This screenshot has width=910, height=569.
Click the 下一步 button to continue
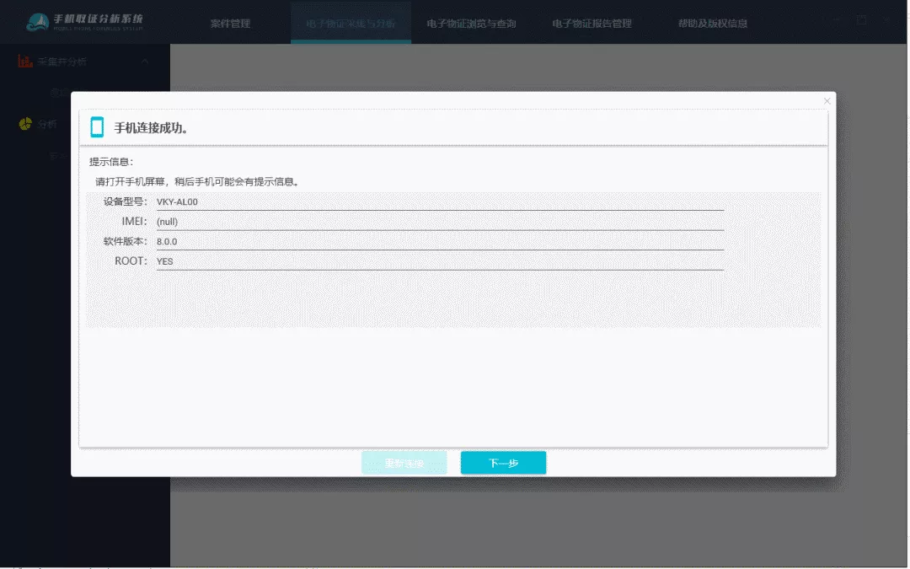[503, 463]
